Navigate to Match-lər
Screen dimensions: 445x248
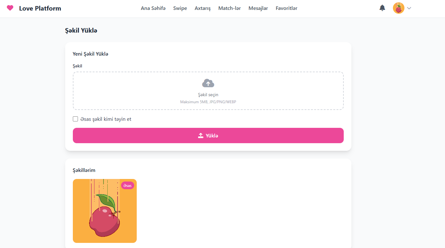click(x=230, y=8)
